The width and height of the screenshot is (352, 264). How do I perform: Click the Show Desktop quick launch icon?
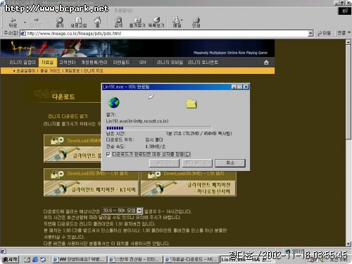click(43, 259)
